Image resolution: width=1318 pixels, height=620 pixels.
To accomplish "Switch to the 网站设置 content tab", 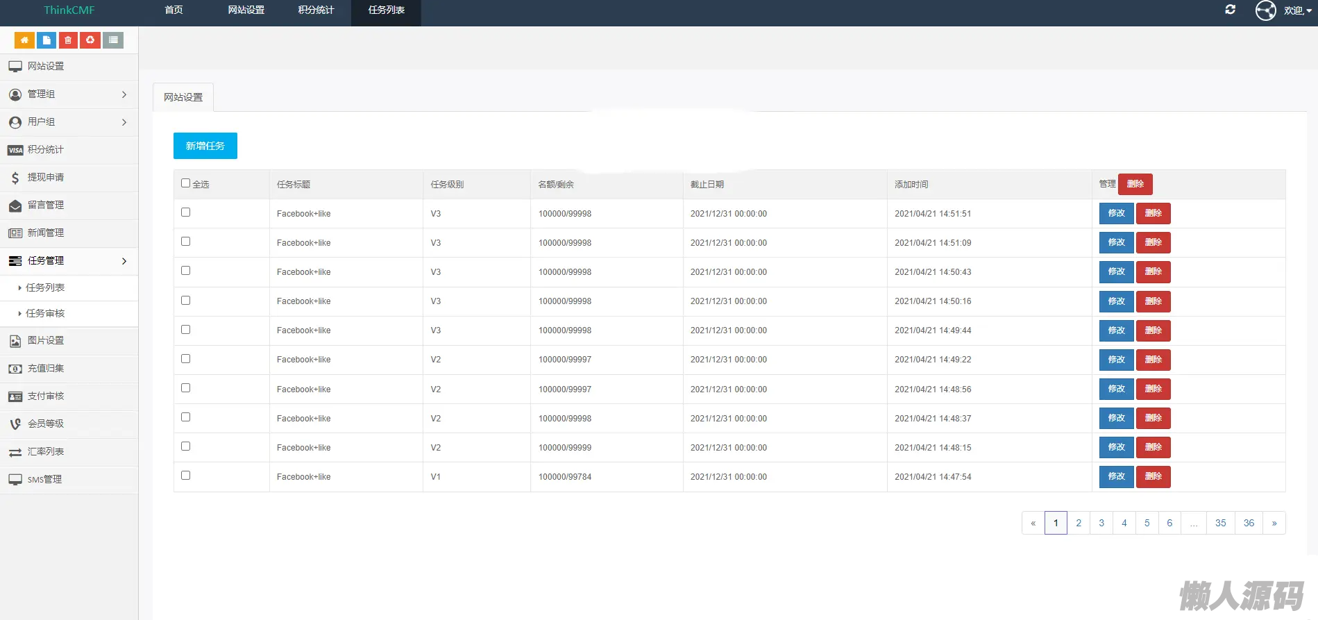I will coord(183,97).
